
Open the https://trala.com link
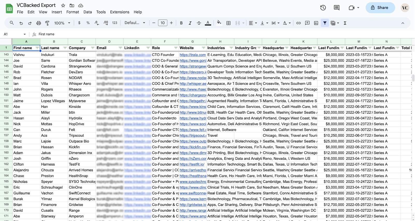[192, 55]
